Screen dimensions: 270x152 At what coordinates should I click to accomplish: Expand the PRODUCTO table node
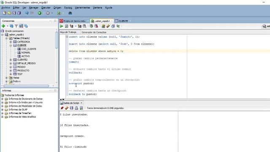(x=11, y=71)
